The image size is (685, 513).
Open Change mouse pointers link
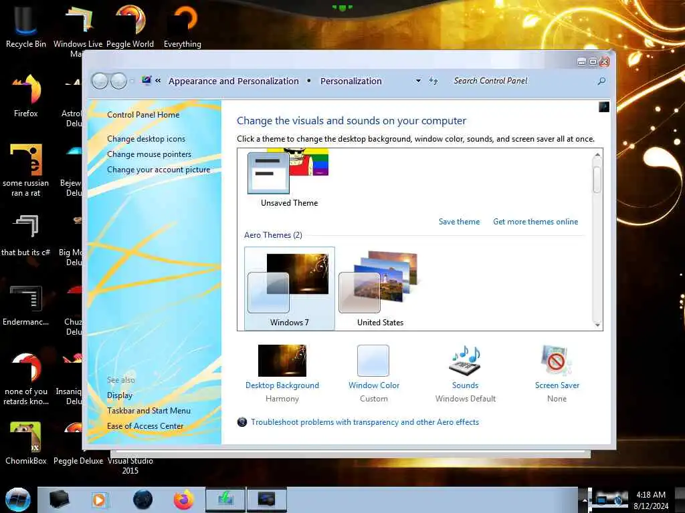click(149, 154)
